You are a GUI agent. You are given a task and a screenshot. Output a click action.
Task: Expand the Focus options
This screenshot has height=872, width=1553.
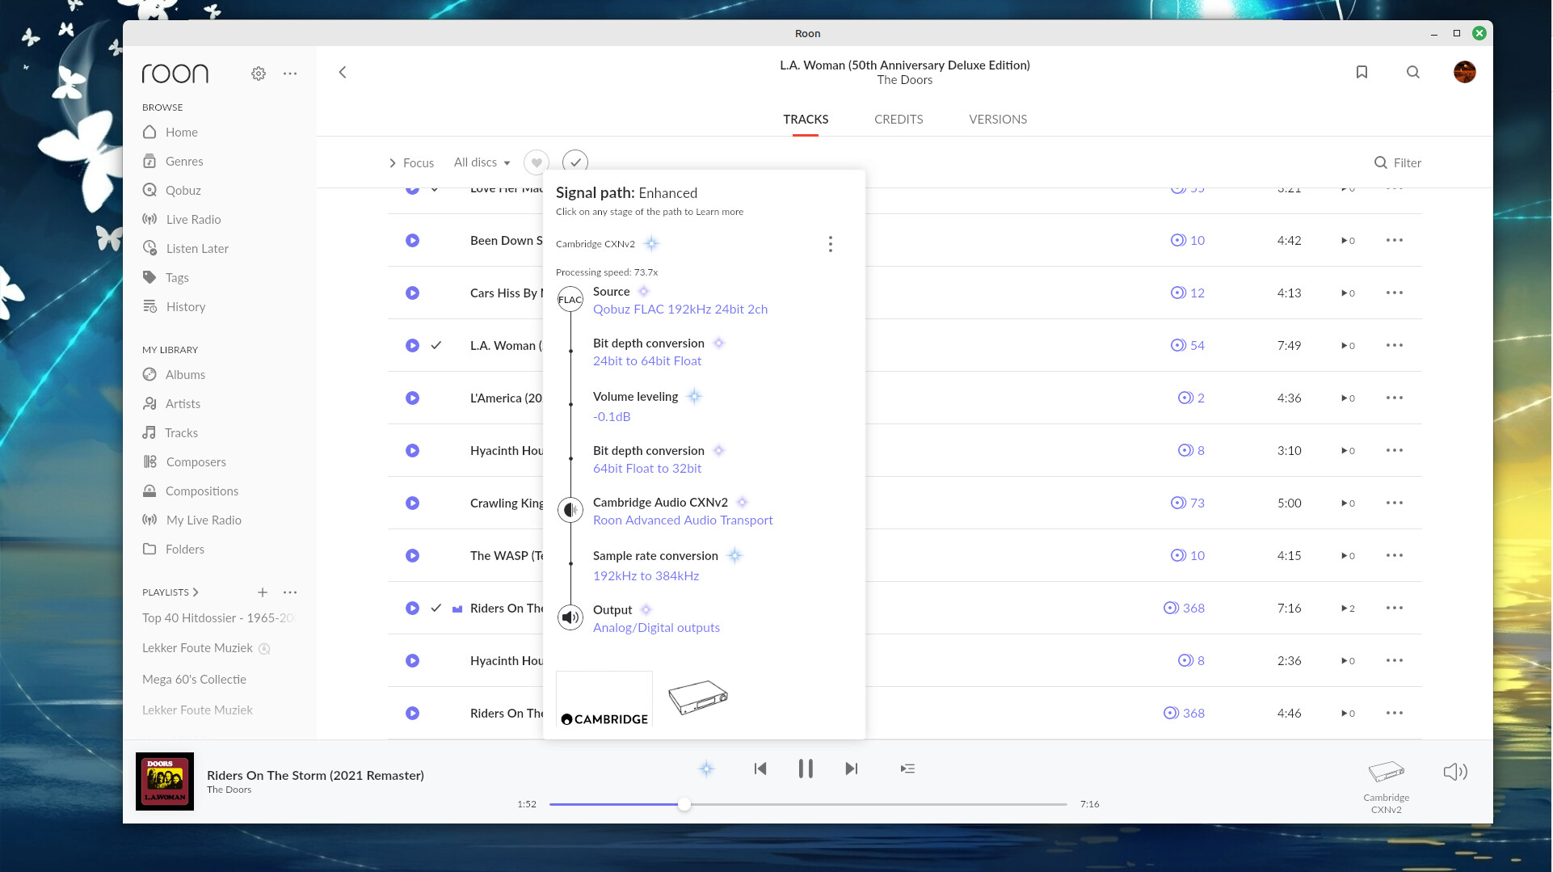pos(411,163)
